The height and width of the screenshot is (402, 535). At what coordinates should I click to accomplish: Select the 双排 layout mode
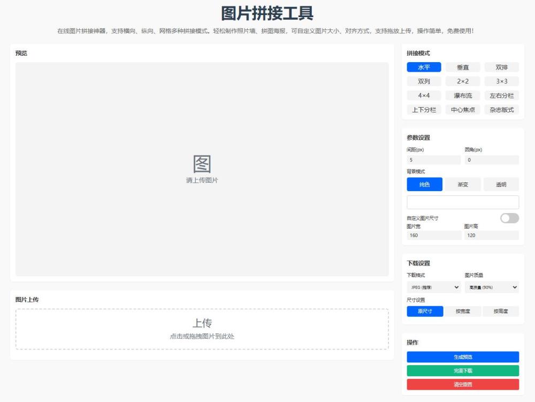point(501,67)
